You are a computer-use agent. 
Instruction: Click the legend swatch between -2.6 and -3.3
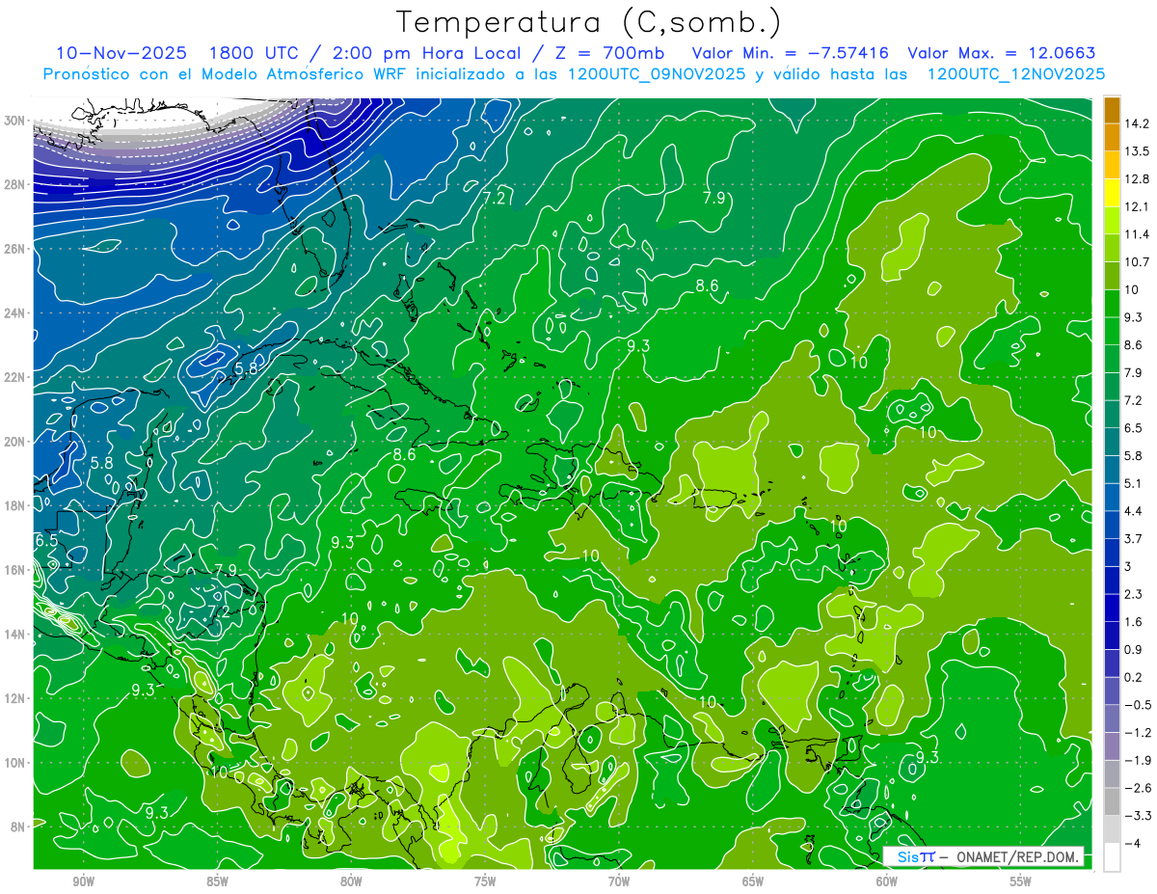(x=1112, y=801)
